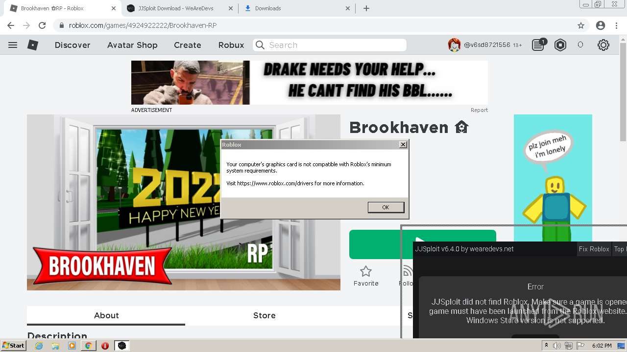Close the JJSploit Download tab
The height and width of the screenshot is (352, 627).
point(231,8)
